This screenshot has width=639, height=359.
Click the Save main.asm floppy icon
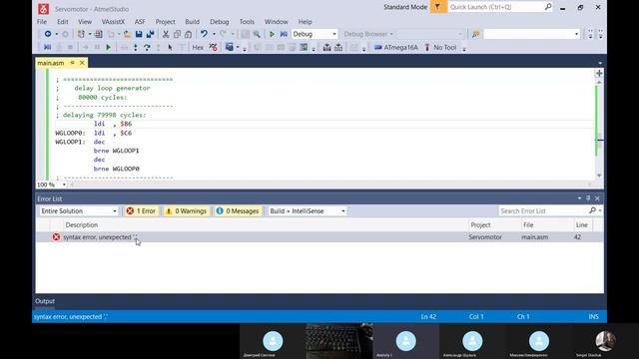pos(139,34)
